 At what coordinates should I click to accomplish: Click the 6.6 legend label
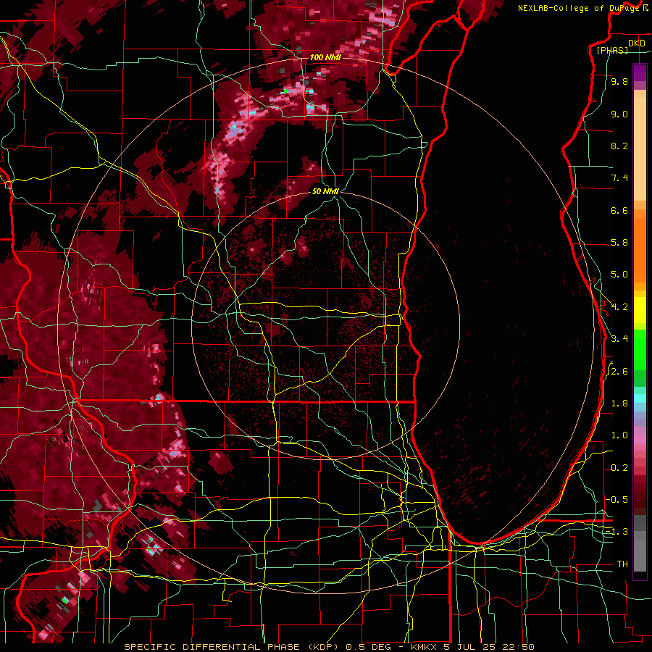coord(619,210)
